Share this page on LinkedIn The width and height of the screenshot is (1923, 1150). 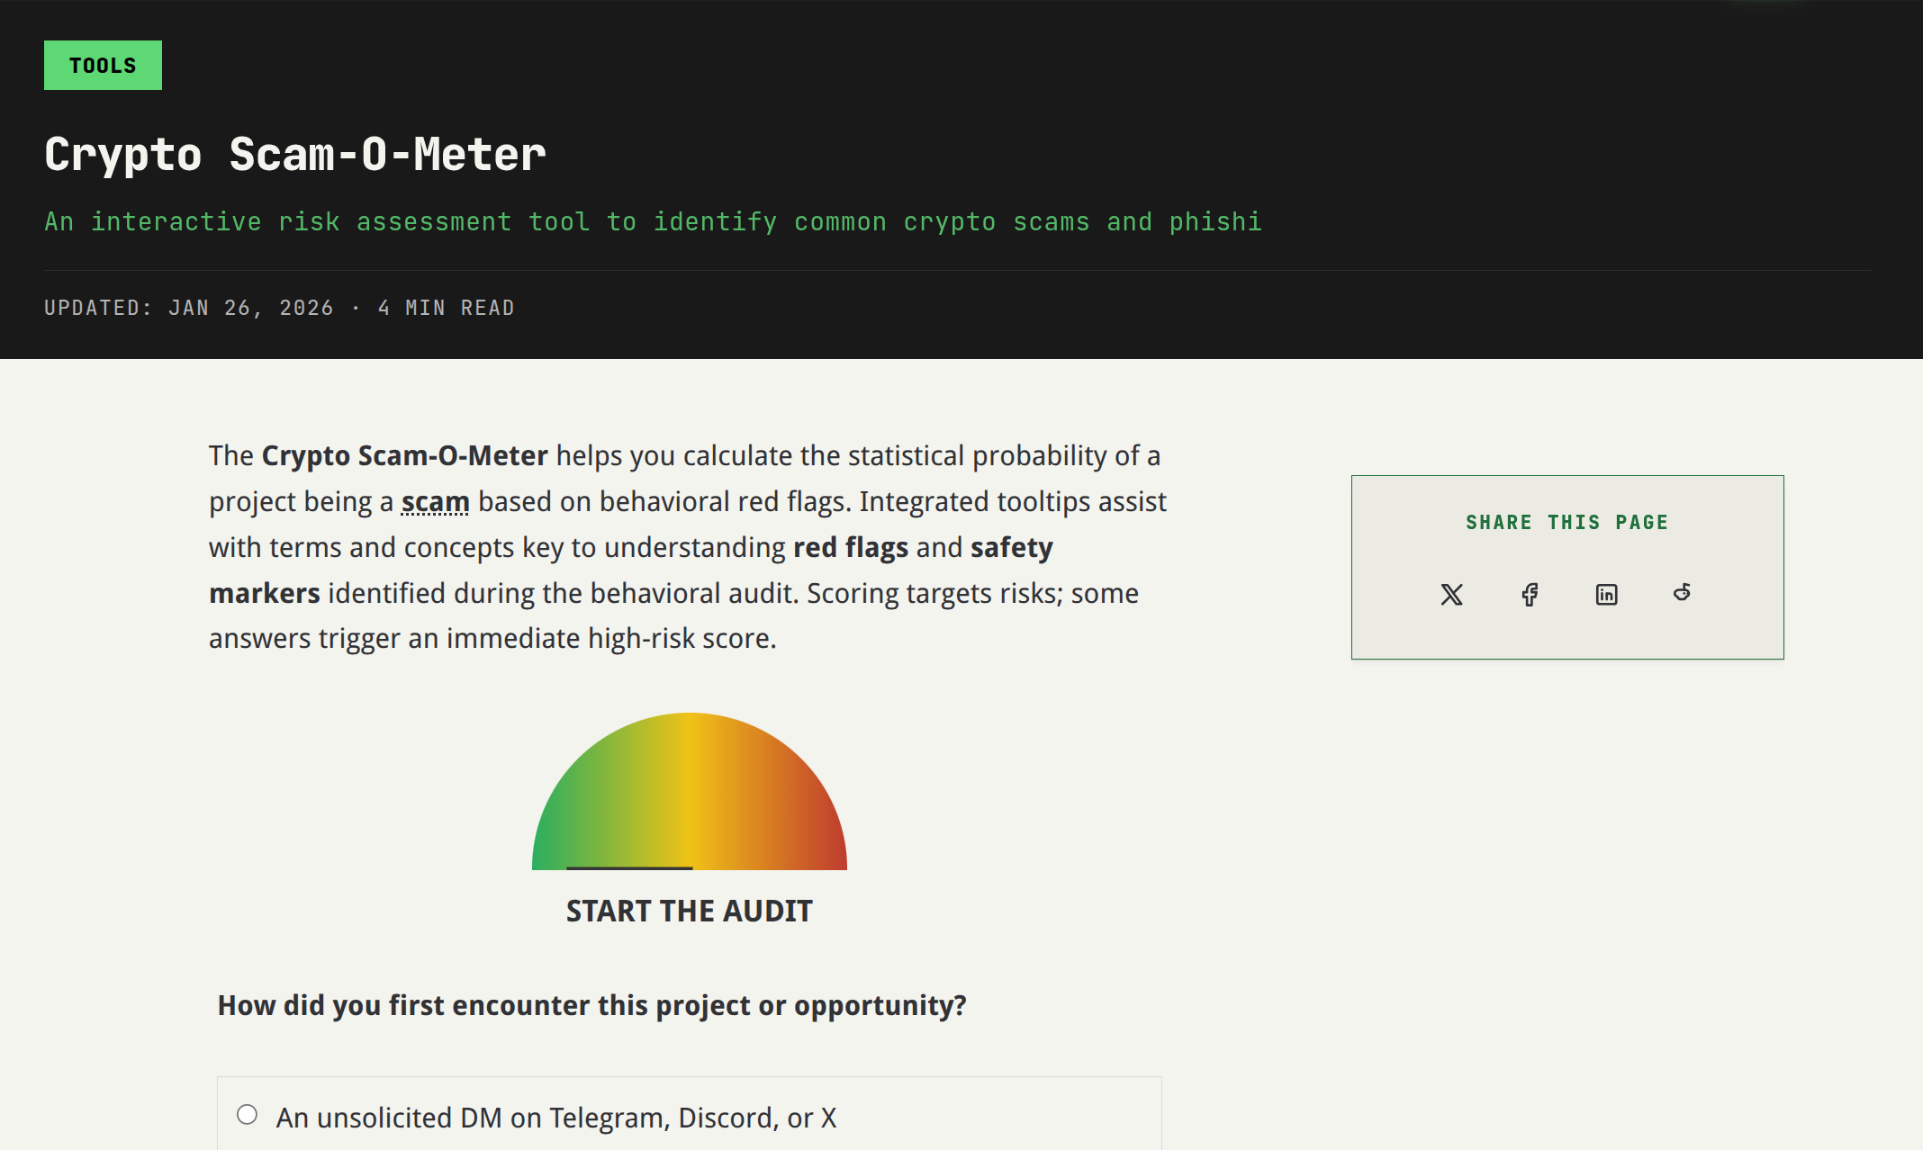[x=1605, y=594]
